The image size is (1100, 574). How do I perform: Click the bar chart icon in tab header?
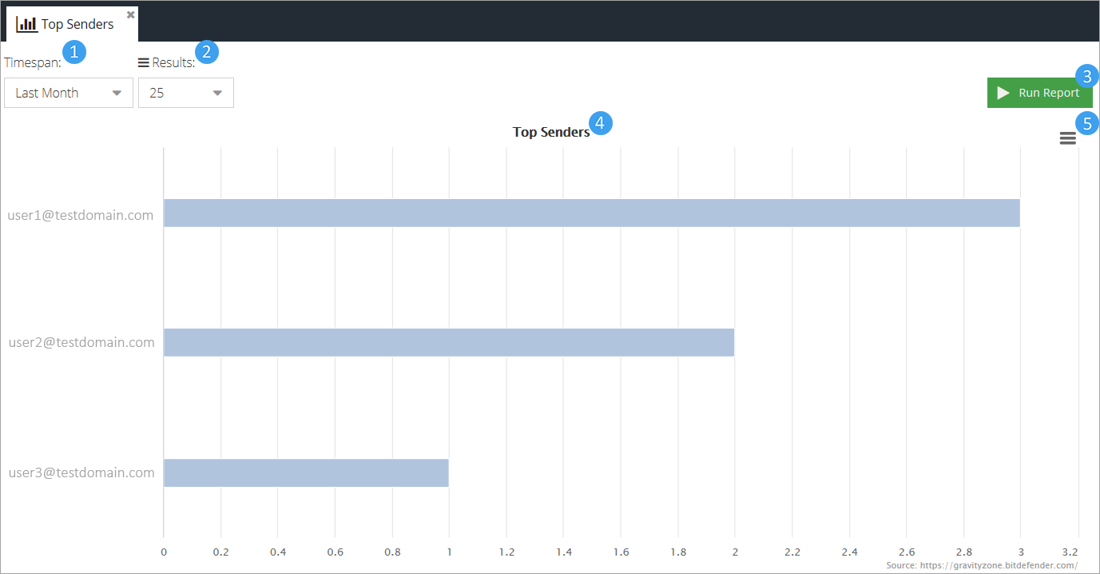pos(26,24)
